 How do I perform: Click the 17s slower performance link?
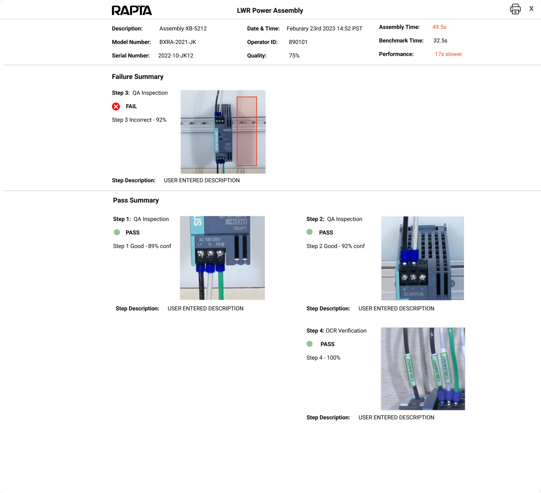coord(448,54)
